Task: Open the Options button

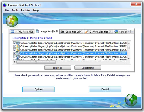Action: [x=38, y=90]
